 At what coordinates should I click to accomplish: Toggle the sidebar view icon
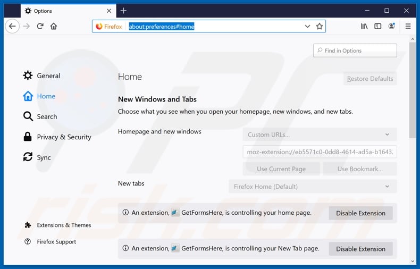[378, 26]
